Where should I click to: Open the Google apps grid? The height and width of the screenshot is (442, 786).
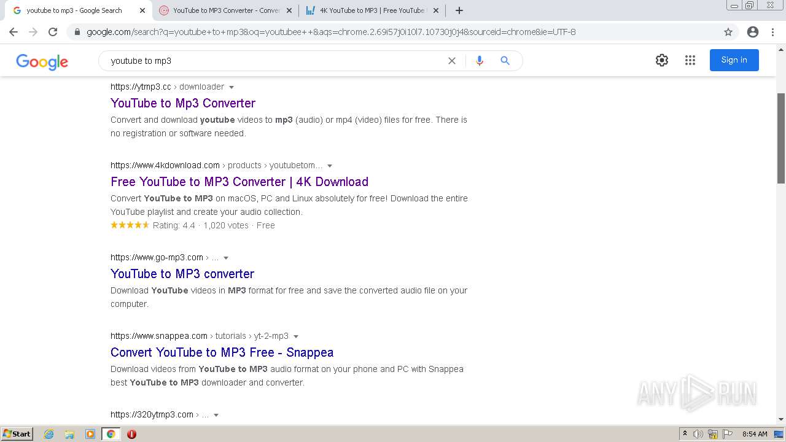[x=690, y=60]
